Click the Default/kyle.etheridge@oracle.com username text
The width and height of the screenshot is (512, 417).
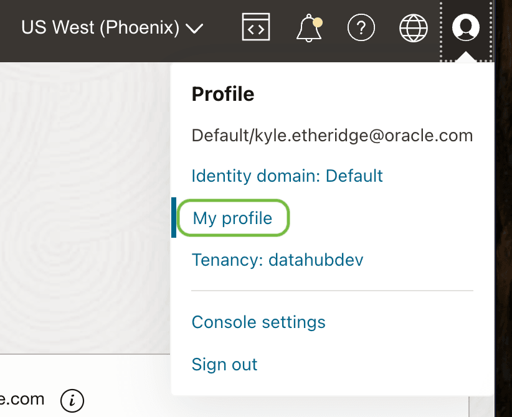pyautogui.click(x=332, y=135)
